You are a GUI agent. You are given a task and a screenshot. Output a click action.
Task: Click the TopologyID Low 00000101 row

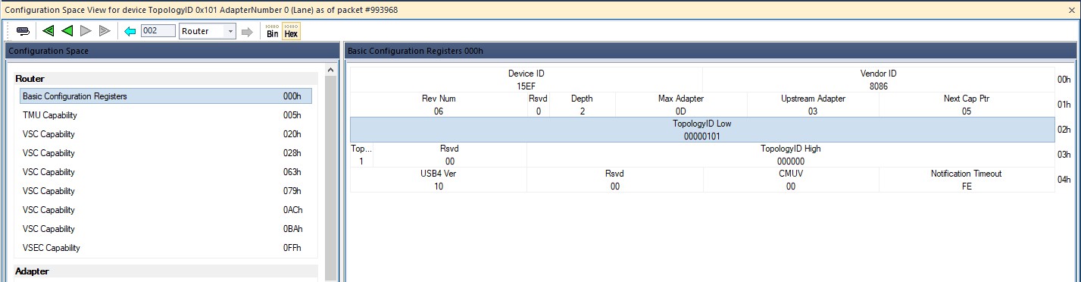click(702, 130)
